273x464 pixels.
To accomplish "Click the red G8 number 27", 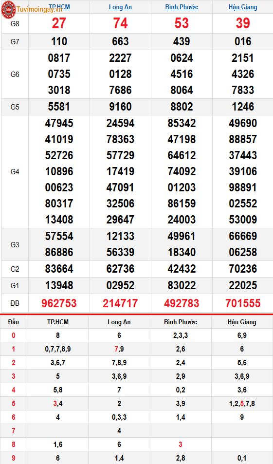I will (59, 23).
